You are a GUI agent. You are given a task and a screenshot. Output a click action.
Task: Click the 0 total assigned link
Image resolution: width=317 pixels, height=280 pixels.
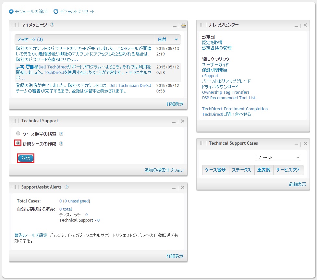[x=66, y=209]
